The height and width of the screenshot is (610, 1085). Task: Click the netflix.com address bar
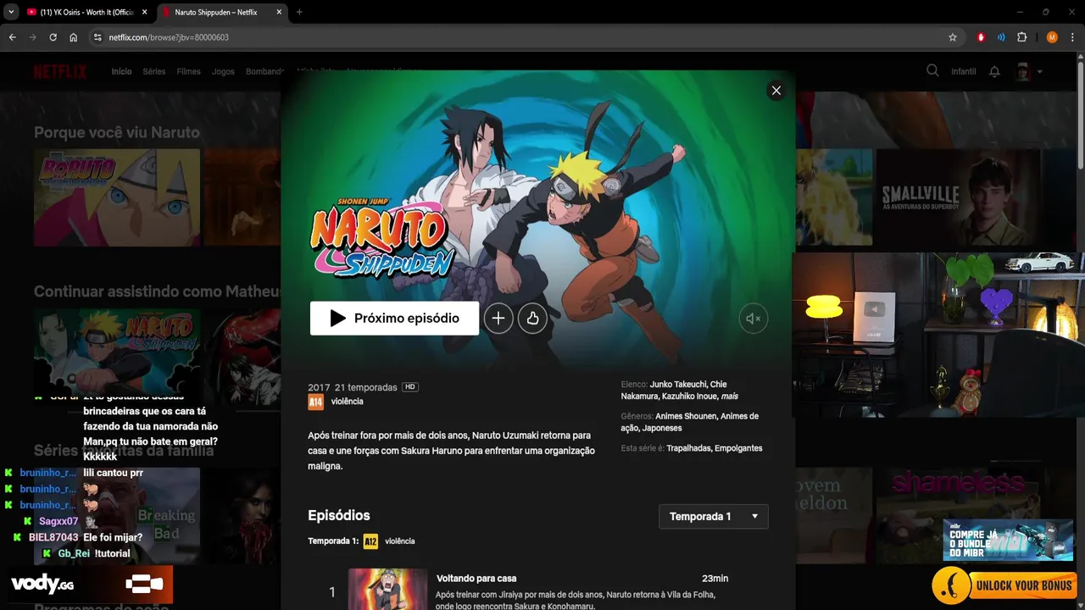pos(526,37)
